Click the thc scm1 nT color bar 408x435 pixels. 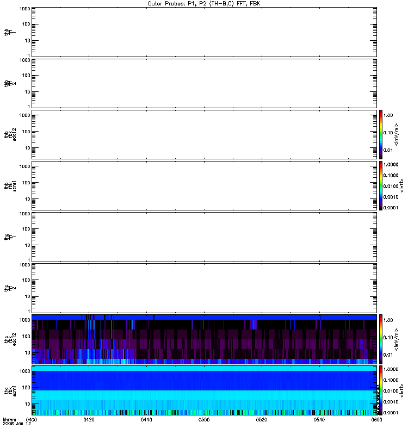(x=381, y=390)
